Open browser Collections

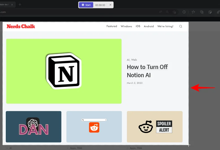[202, 12]
